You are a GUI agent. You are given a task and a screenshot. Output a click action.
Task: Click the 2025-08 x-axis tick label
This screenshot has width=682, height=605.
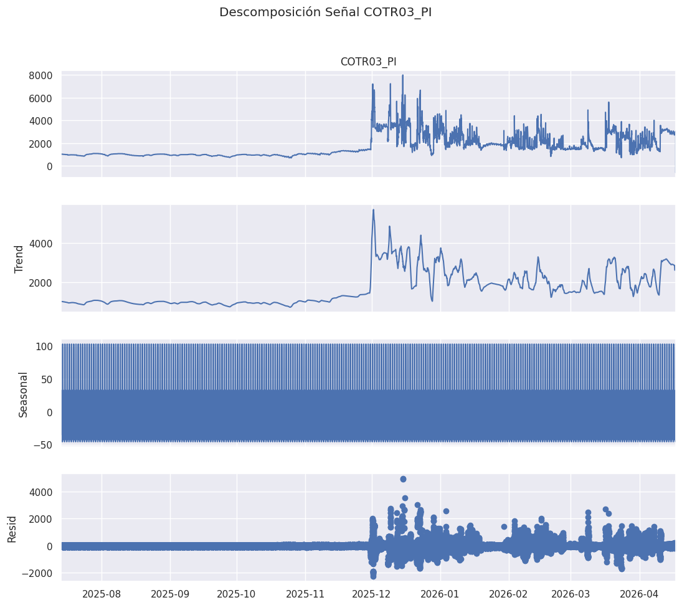102,594
